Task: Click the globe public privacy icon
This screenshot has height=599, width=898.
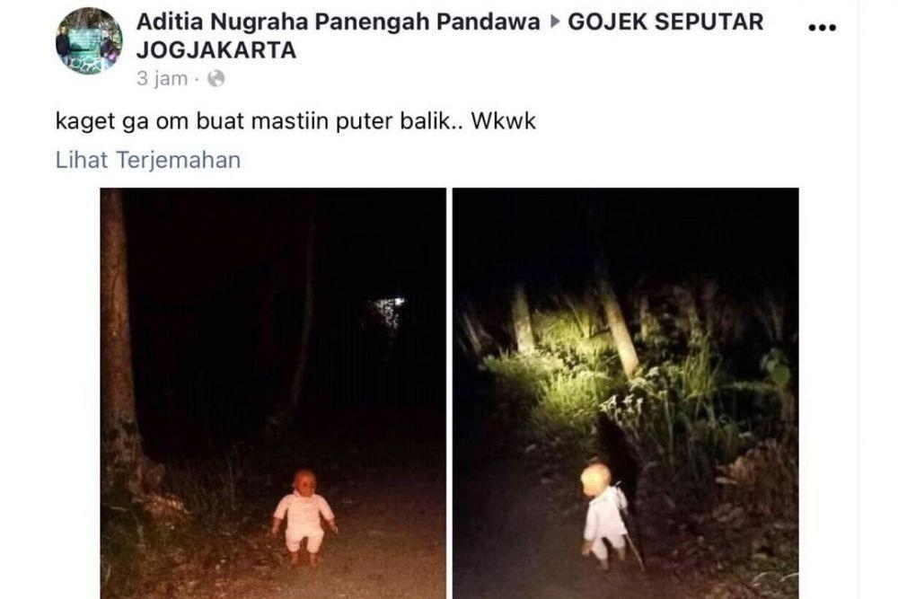Action: pyautogui.click(x=216, y=78)
